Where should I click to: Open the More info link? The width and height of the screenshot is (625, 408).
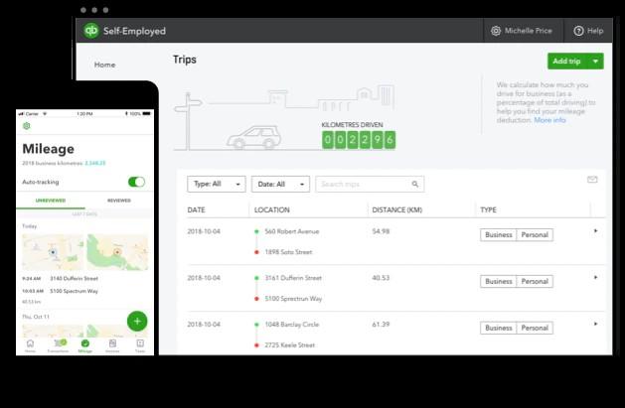coord(549,120)
